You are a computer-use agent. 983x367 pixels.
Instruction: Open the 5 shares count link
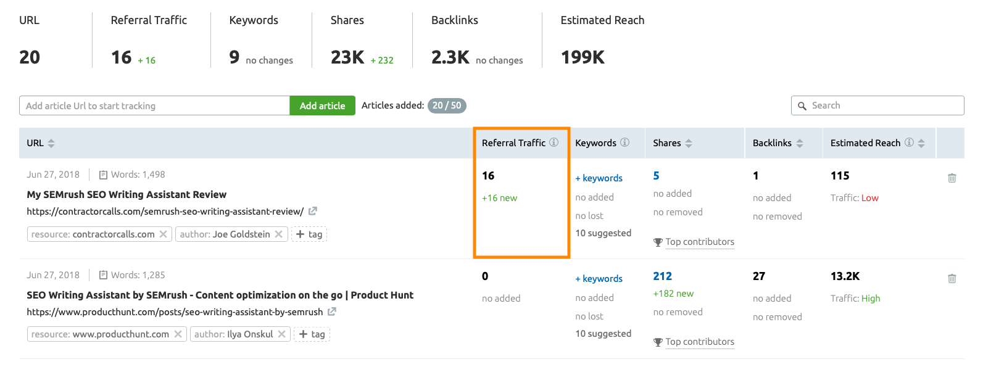tap(656, 176)
